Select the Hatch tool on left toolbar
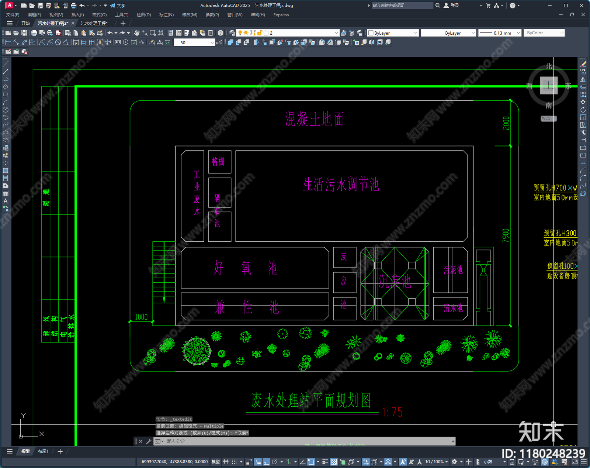Viewport: 590px width, 468px height. click(6, 171)
